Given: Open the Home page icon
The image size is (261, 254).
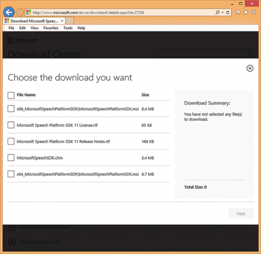Looking at the screenshot, I should [238, 12].
